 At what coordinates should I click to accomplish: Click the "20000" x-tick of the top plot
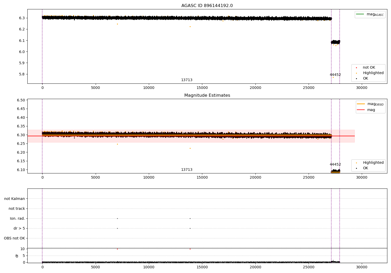pos(255,88)
